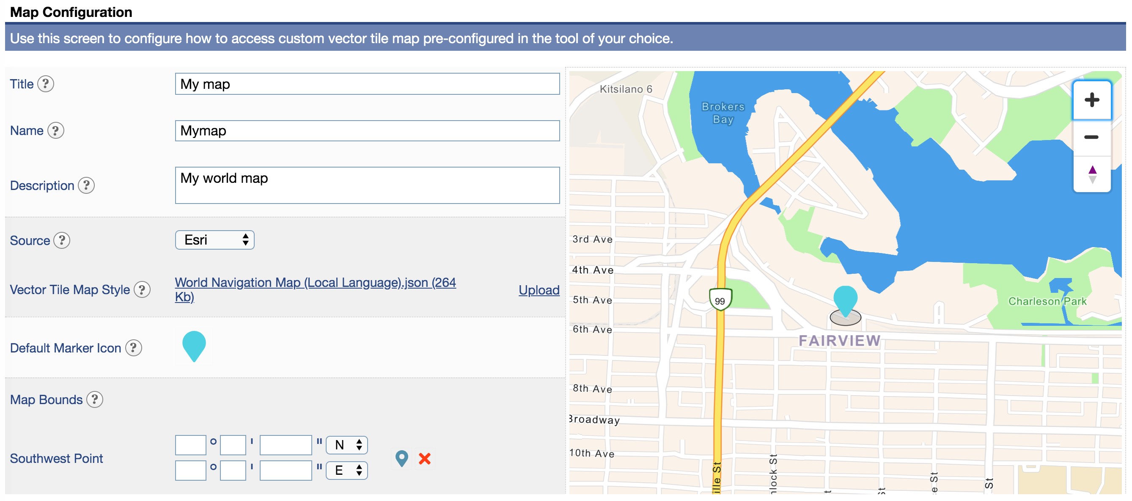Select the pin icon to pick Southwest Point

(x=402, y=458)
